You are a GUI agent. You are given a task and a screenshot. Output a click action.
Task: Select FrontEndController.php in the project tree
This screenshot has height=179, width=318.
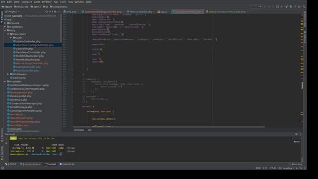point(30,56)
